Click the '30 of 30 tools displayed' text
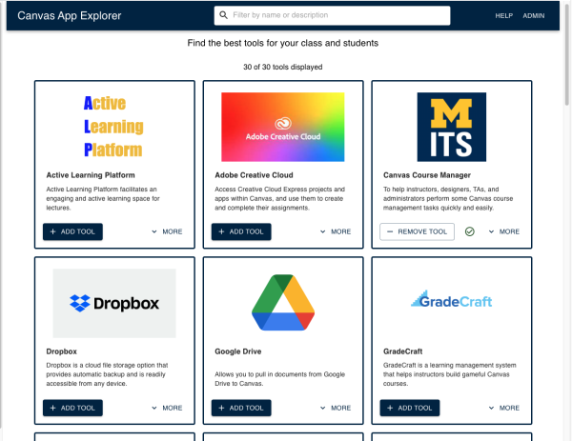The height and width of the screenshot is (441, 572). tap(283, 67)
